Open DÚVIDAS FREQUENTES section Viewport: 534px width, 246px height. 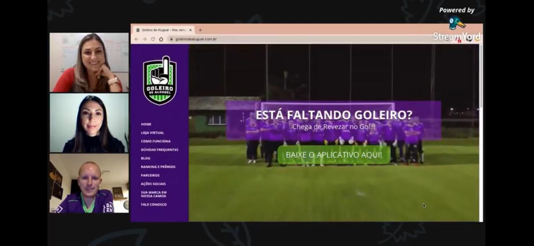[x=159, y=150]
